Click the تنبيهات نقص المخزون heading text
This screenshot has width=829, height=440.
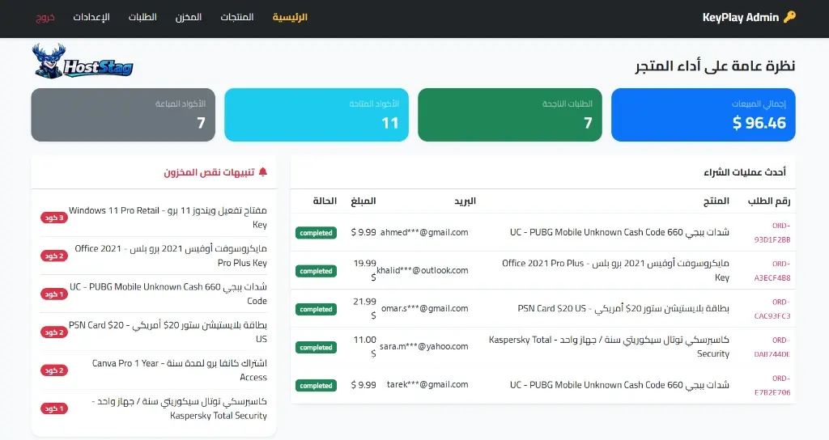209,172
